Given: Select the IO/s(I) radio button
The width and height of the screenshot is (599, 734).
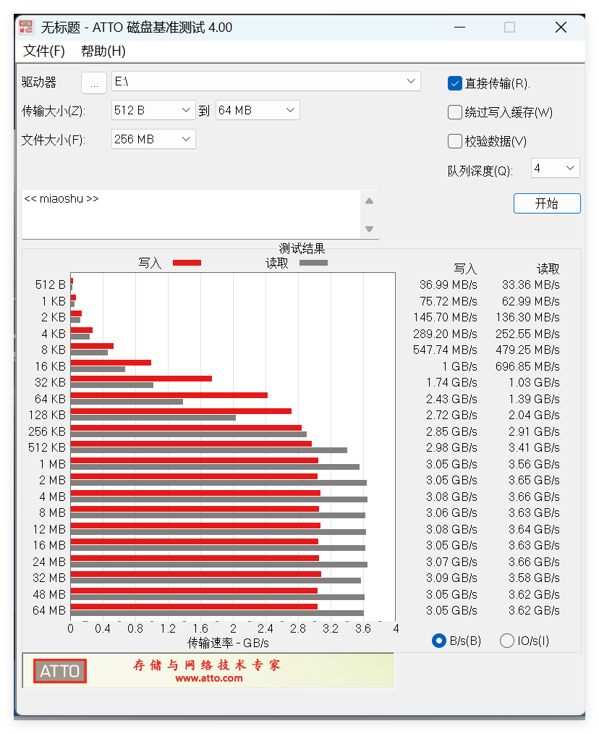Looking at the screenshot, I should [507, 641].
